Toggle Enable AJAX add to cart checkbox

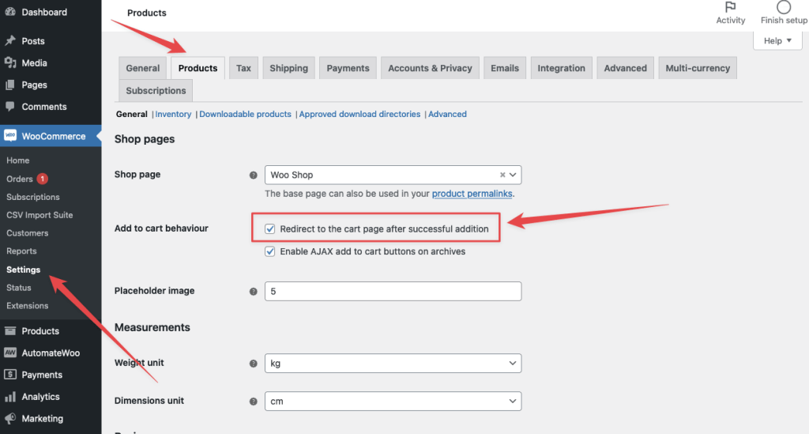pos(271,251)
